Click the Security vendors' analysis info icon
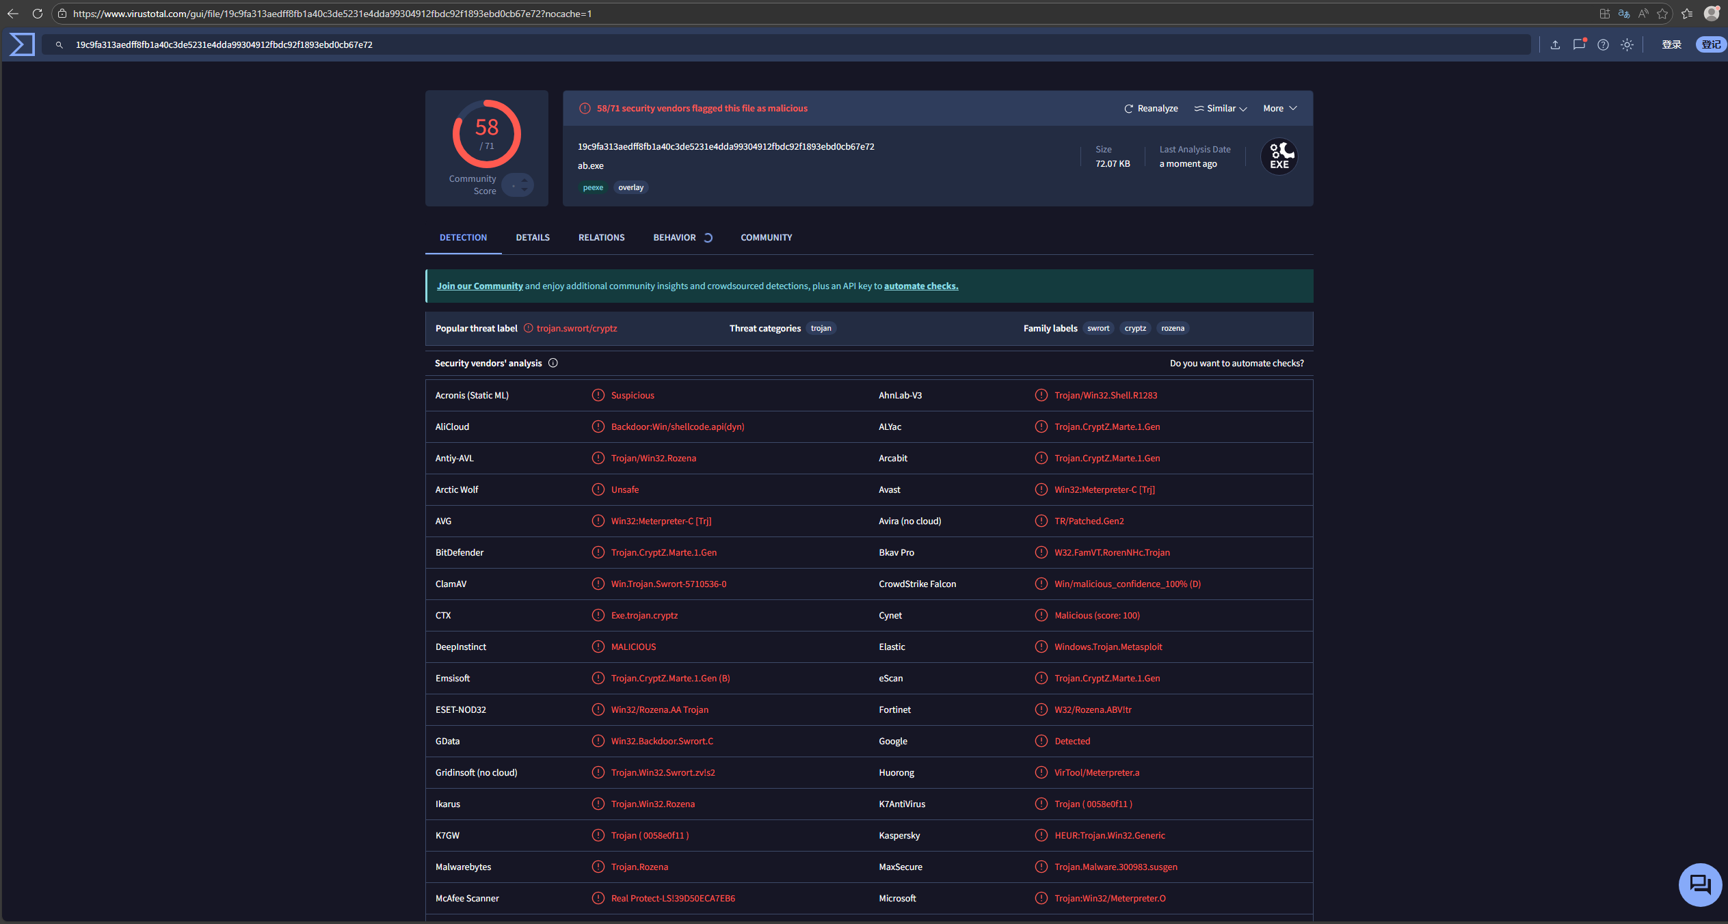Viewport: 1728px width, 924px height. point(553,363)
